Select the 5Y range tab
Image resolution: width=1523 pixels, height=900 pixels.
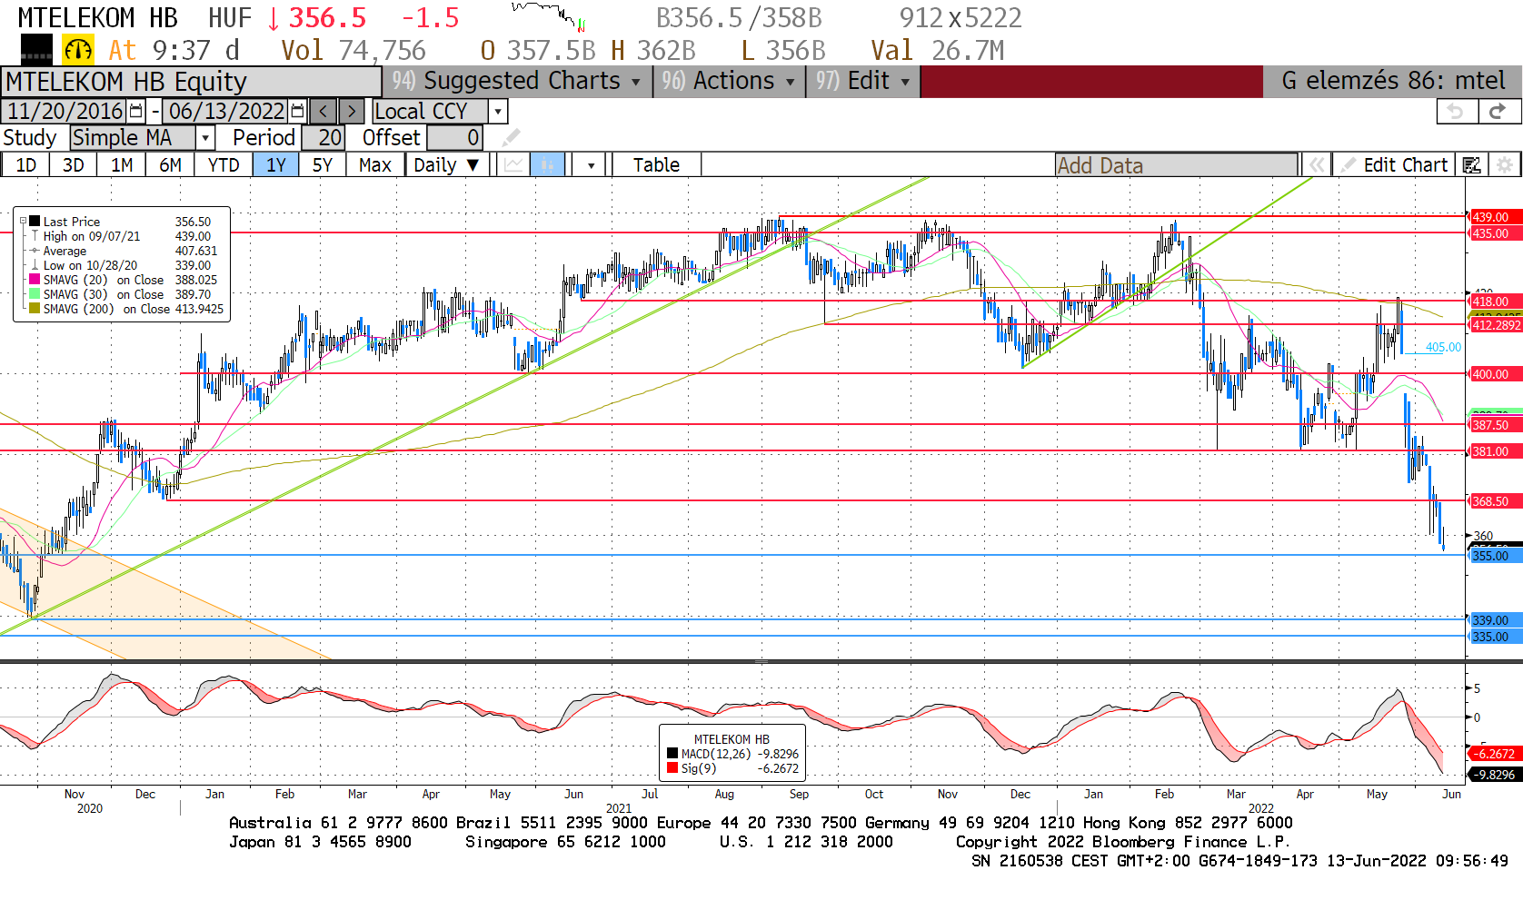(x=323, y=164)
